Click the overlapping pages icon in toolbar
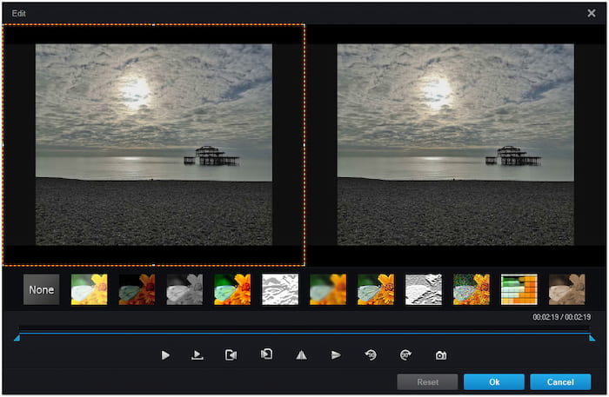The image size is (609, 397). click(267, 354)
